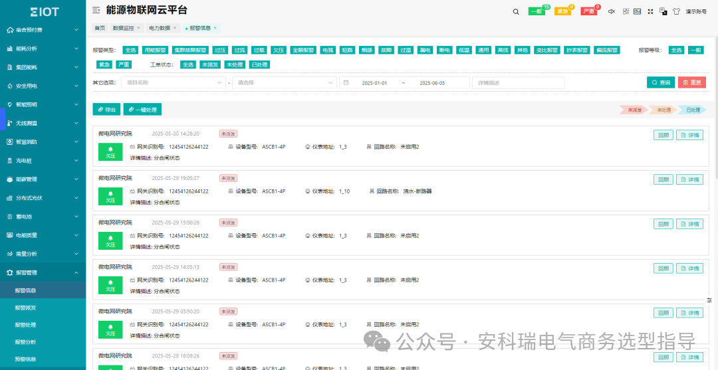Click the 宿舍预付费 house icon in sidebar
Viewport: 718px width, 370px height.
(9, 30)
